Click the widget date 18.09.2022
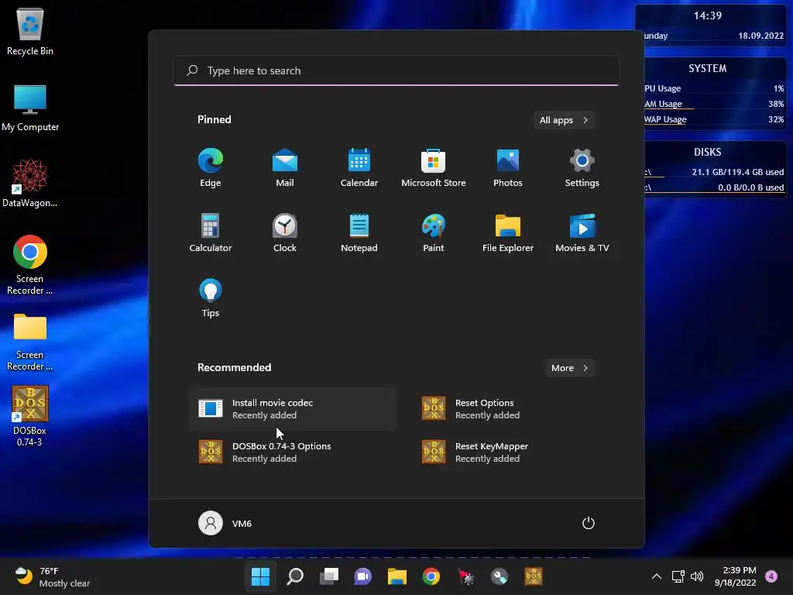The image size is (793, 595). (x=760, y=36)
